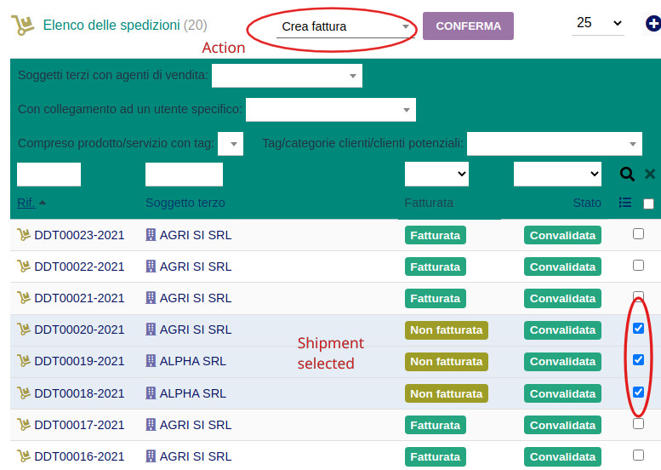This screenshot has height=470, width=661.
Task: Click the Soggetto terzo filter field
Action: click(184, 175)
